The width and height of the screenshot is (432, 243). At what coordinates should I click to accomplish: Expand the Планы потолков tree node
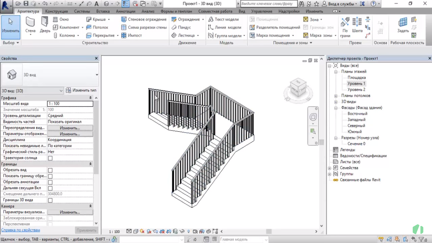pyautogui.click(x=336, y=96)
